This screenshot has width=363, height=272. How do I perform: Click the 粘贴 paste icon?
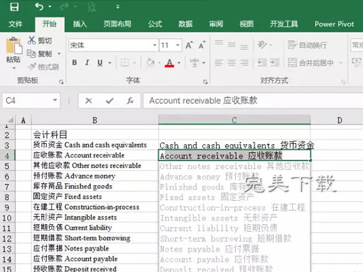[14, 46]
